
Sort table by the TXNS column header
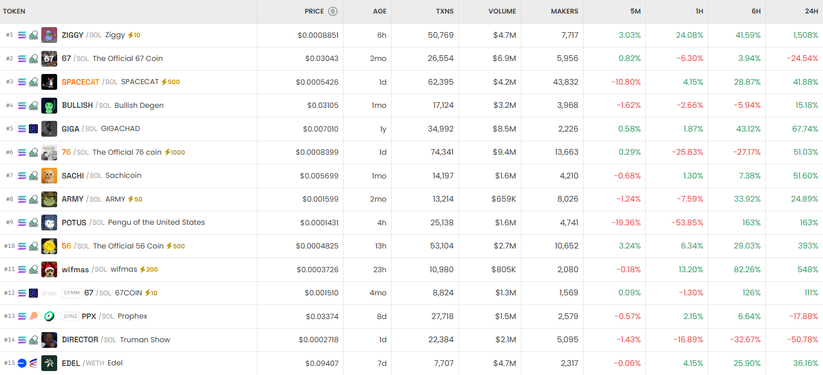[x=444, y=11]
